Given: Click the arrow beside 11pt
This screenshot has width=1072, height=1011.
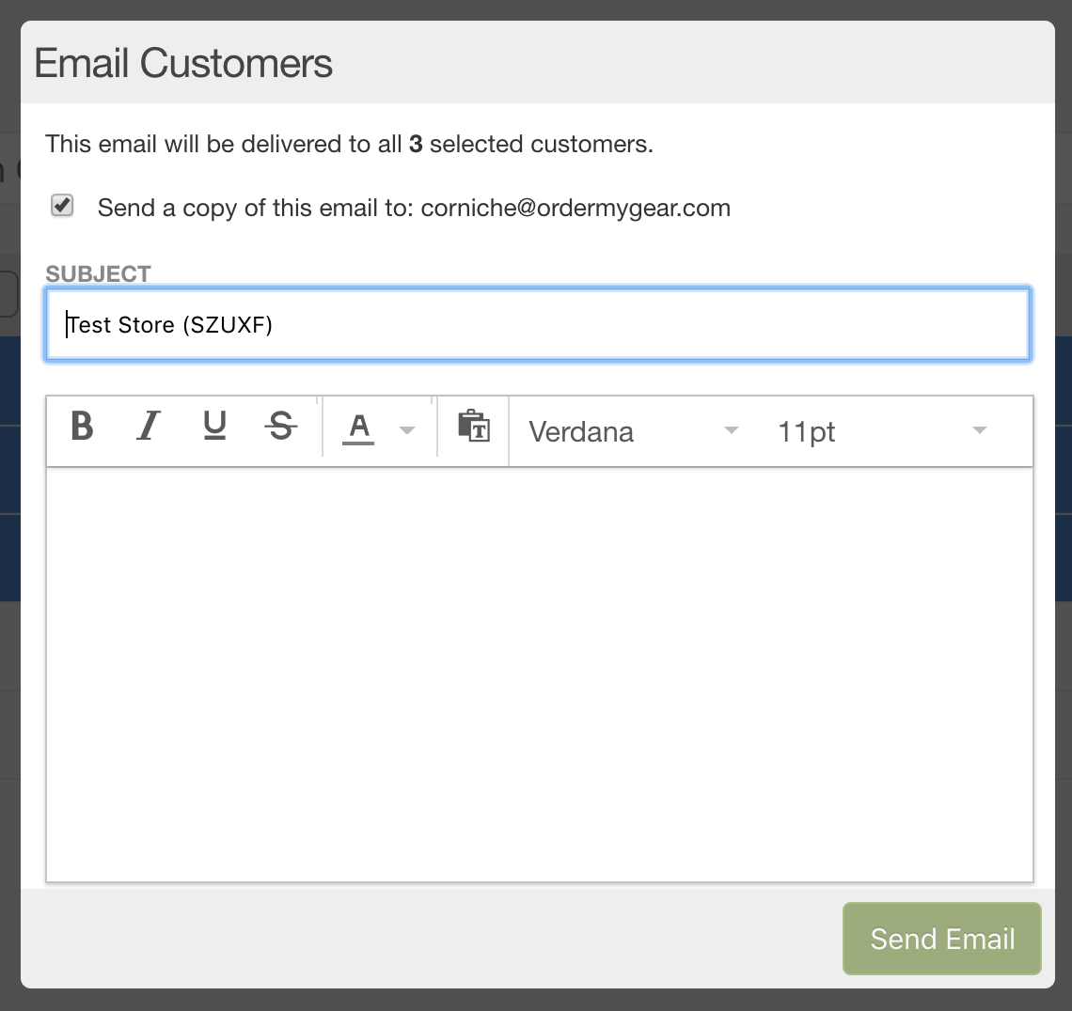Looking at the screenshot, I should (x=980, y=430).
